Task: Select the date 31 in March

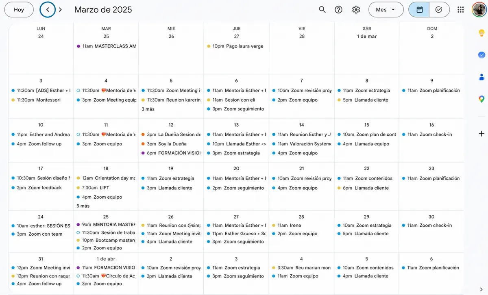Action: (x=41, y=259)
